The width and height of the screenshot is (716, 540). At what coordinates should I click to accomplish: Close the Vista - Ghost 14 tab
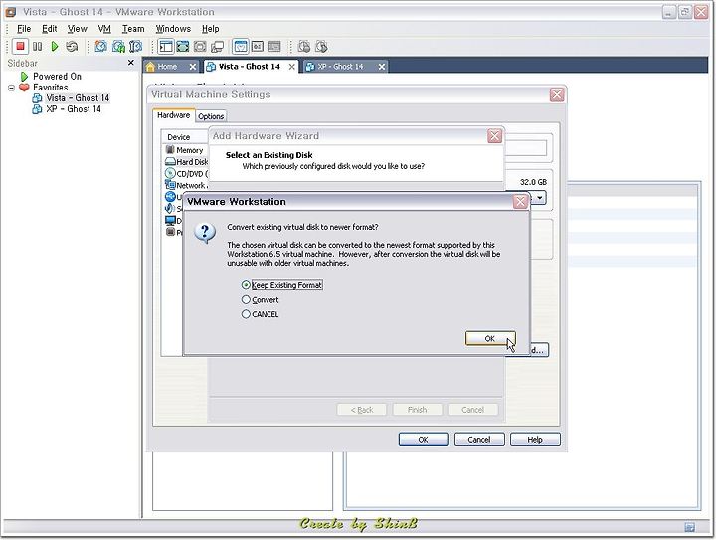click(292, 67)
